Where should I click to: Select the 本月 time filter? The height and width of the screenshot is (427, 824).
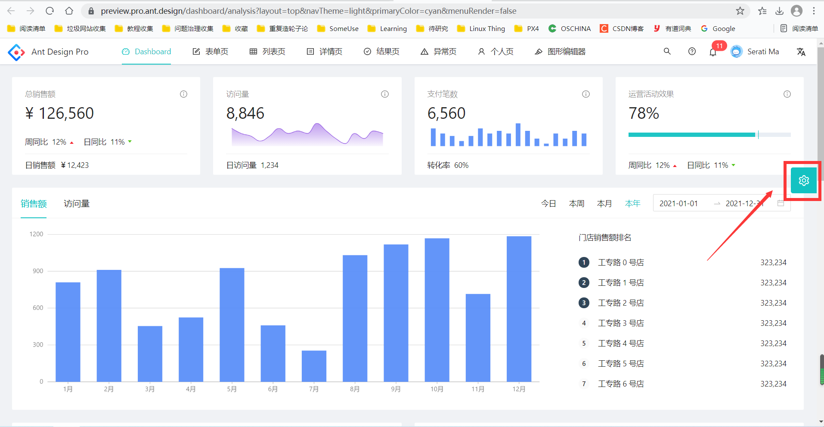(604, 203)
